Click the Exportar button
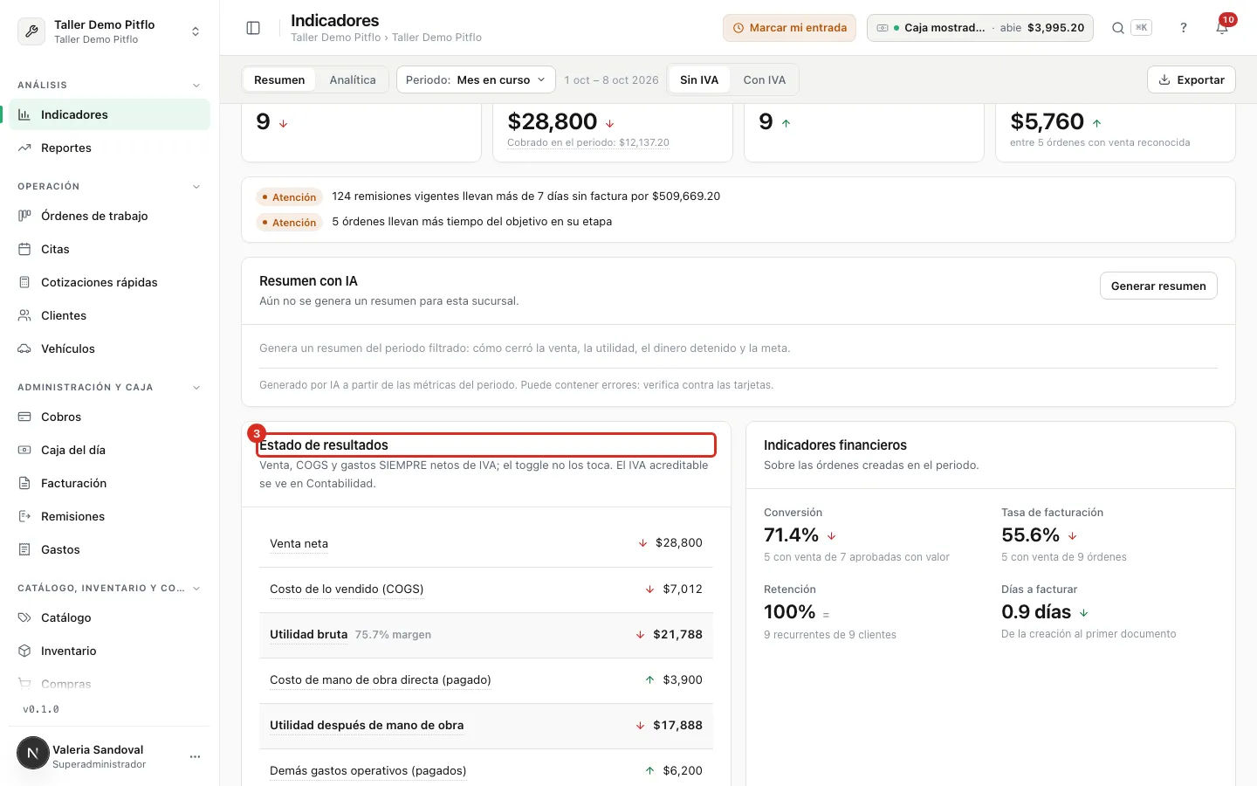Image resolution: width=1257 pixels, height=786 pixels. click(1192, 79)
